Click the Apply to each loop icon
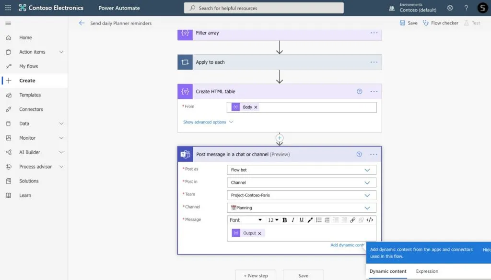Image resolution: width=491 pixels, height=280 pixels. 185,62
